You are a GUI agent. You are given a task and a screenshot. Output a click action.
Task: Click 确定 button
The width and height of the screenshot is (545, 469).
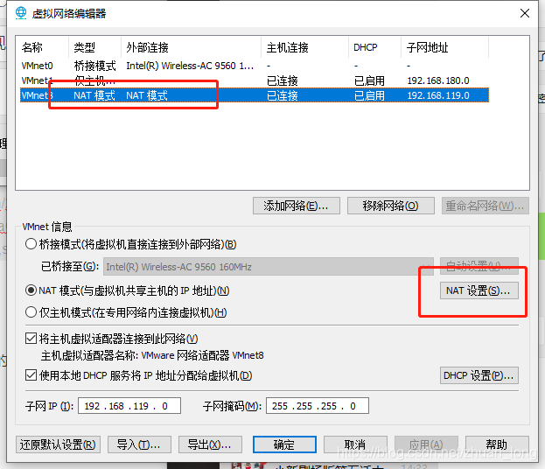(284, 444)
